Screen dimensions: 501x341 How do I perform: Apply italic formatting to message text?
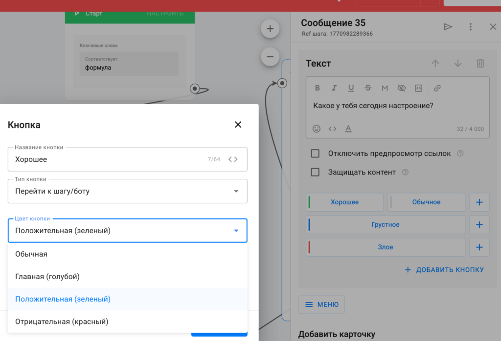point(334,88)
